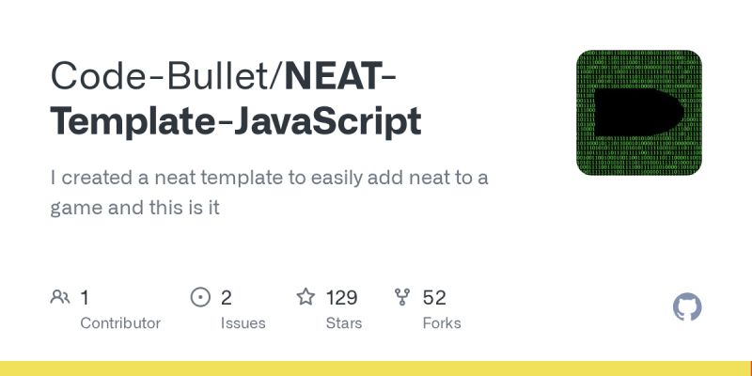Click the contributors people icon

point(60,297)
